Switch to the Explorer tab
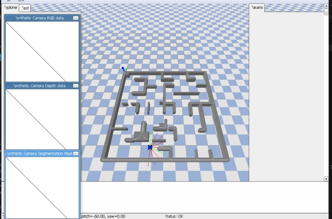Viewport: 332px width, 219px height. (x=10, y=8)
